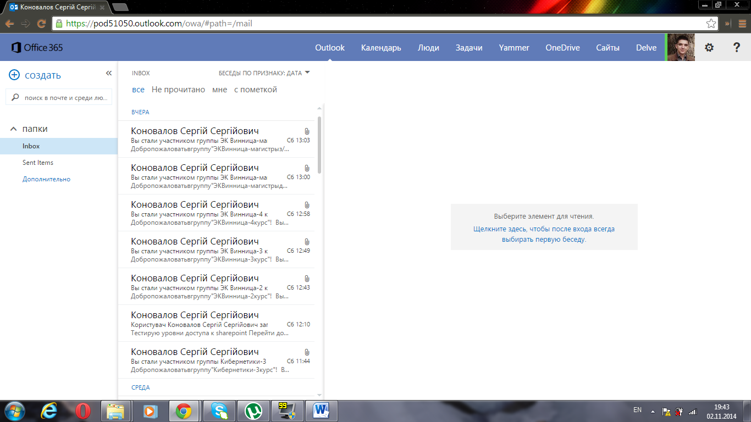This screenshot has width=751, height=422.
Task: Bookmark this page with the star icon
Action: pos(711,24)
